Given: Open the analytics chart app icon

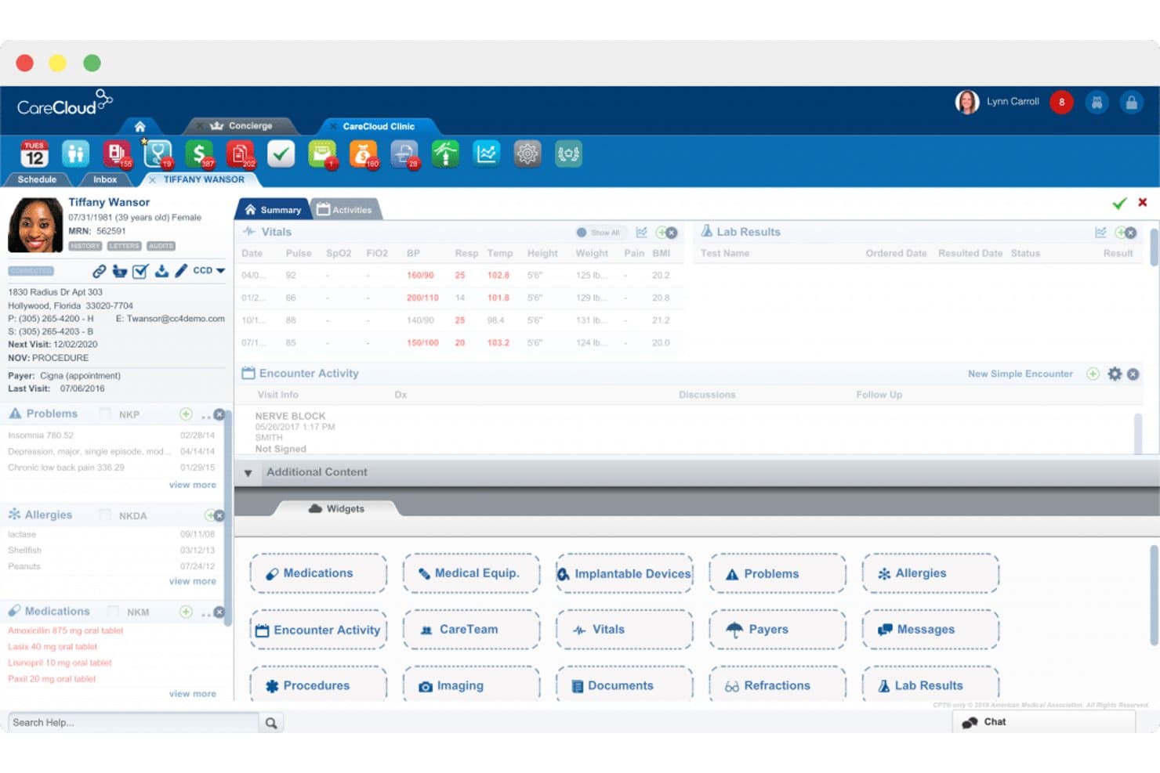Looking at the screenshot, I should click(487, 154).
